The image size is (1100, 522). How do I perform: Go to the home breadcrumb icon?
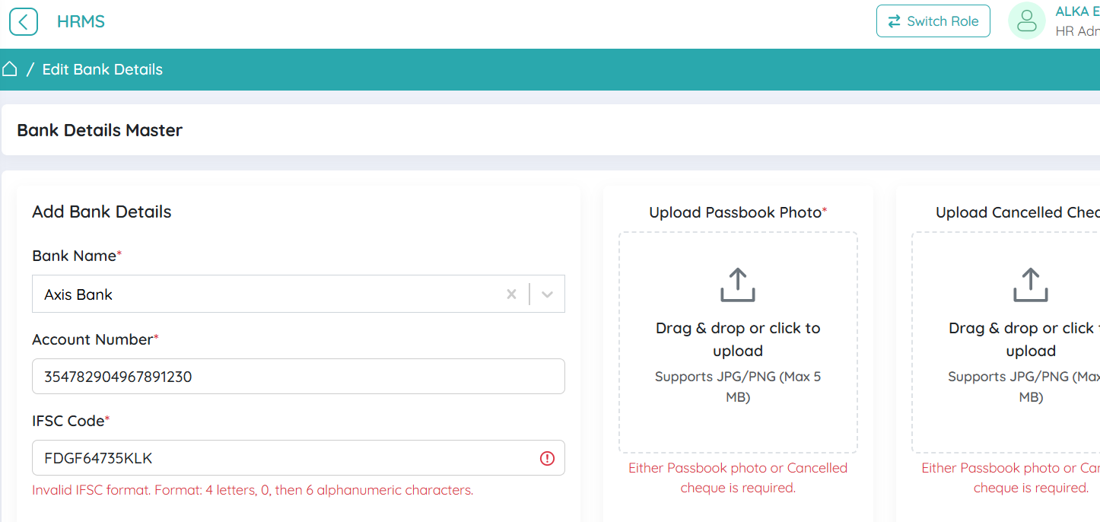coord(9,69)
